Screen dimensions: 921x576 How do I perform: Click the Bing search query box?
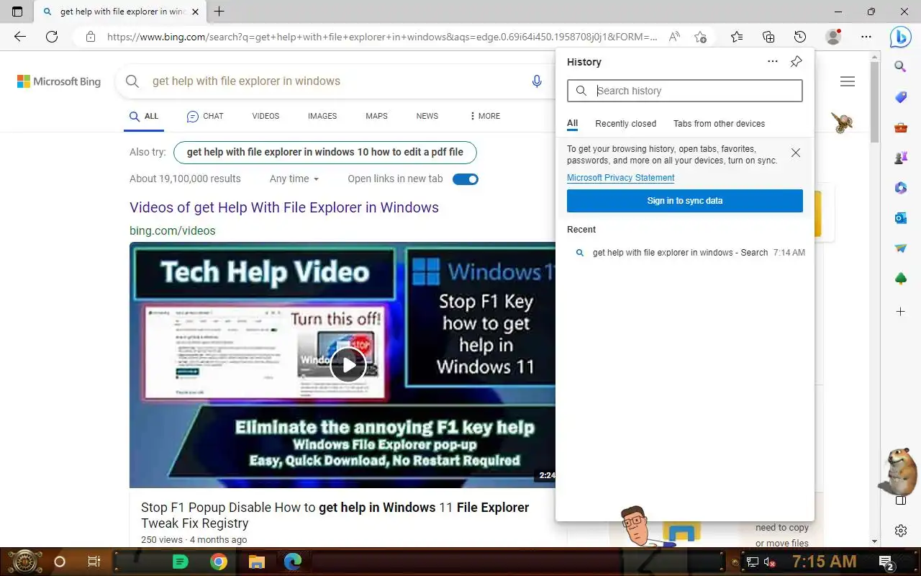[335, 81]
